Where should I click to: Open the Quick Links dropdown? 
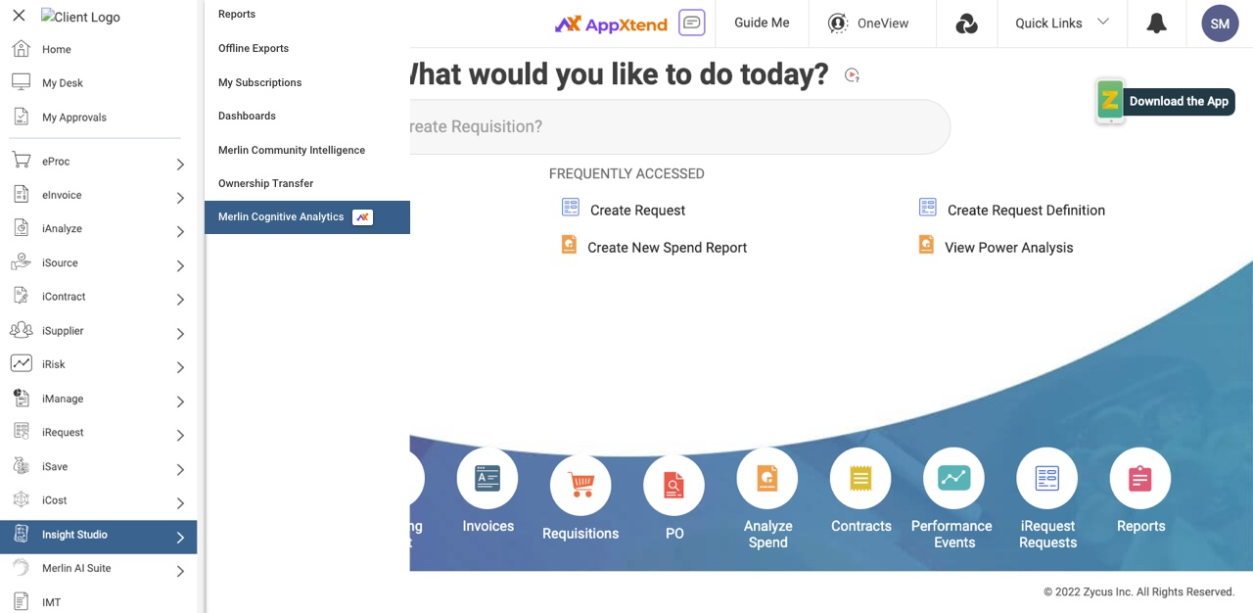1062,24
